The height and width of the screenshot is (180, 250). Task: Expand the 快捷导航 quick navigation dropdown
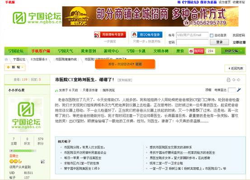click(233, 51)
